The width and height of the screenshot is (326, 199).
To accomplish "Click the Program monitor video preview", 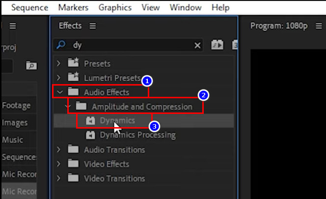I will point(288,124).
